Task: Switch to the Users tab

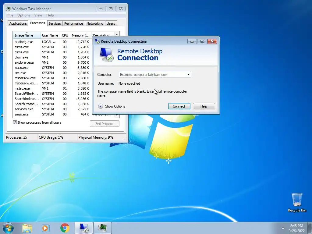Action: [111, 23]
